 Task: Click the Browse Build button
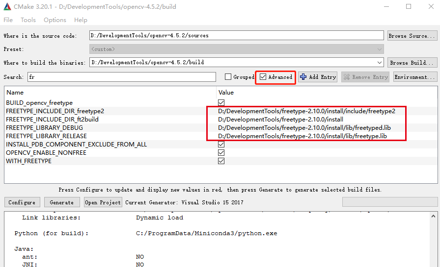click(412, 62)
